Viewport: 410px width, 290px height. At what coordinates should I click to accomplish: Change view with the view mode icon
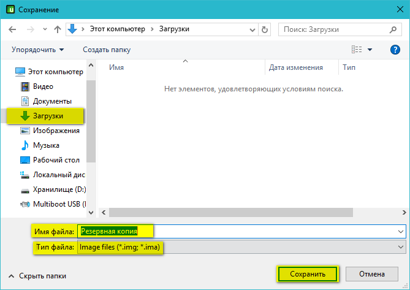[357, 50]
